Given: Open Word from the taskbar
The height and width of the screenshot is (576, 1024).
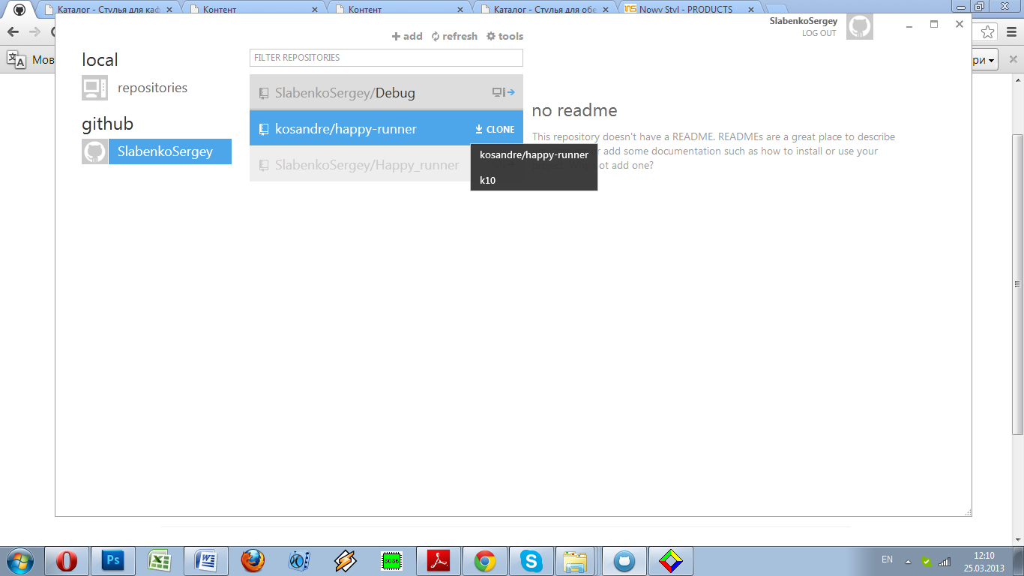Looking at the screenshot, I should [206, 561].
